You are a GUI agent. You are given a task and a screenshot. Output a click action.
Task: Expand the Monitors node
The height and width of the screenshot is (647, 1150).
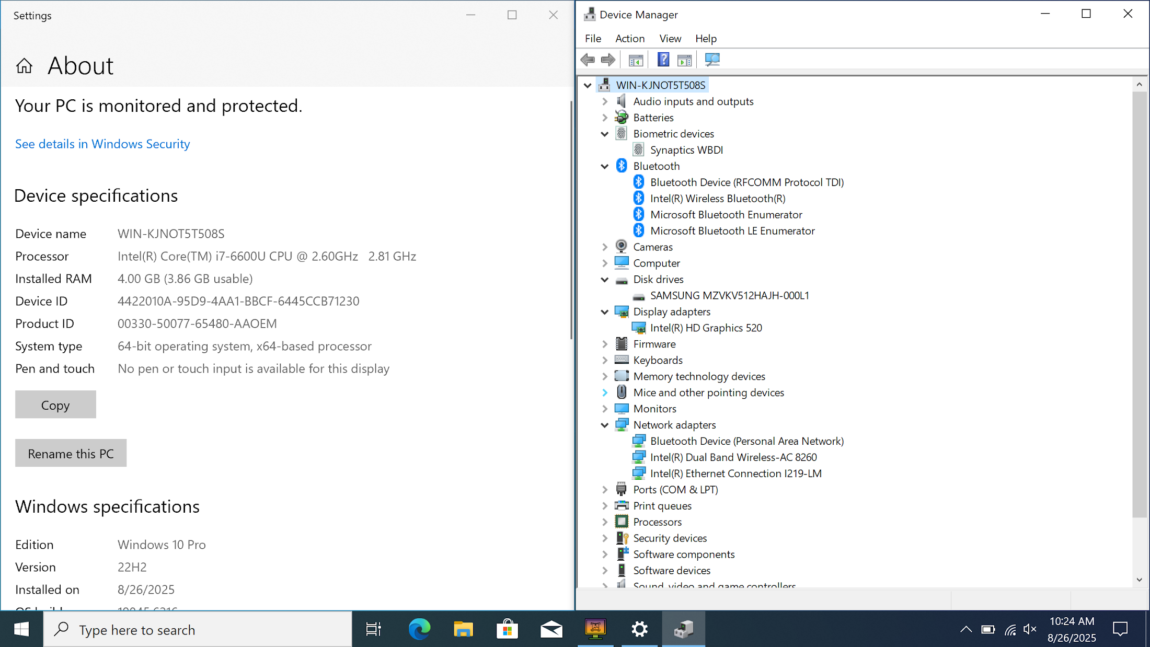605,409
